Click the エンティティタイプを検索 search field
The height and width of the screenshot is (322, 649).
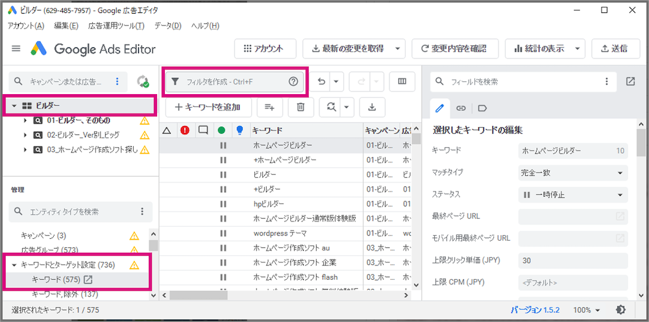click(80, 212)
